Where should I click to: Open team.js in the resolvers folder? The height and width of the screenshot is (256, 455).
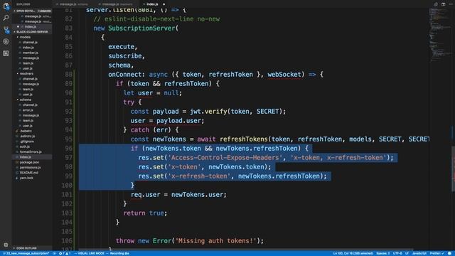click(28, 90)
